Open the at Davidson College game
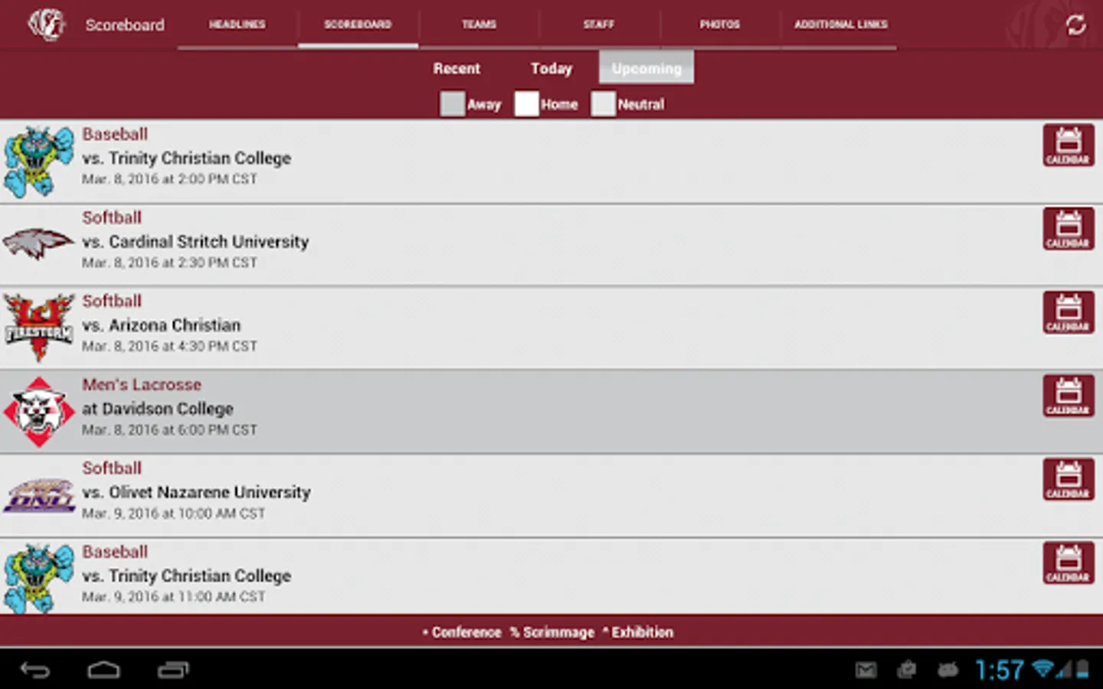 [x=551, y=412]
